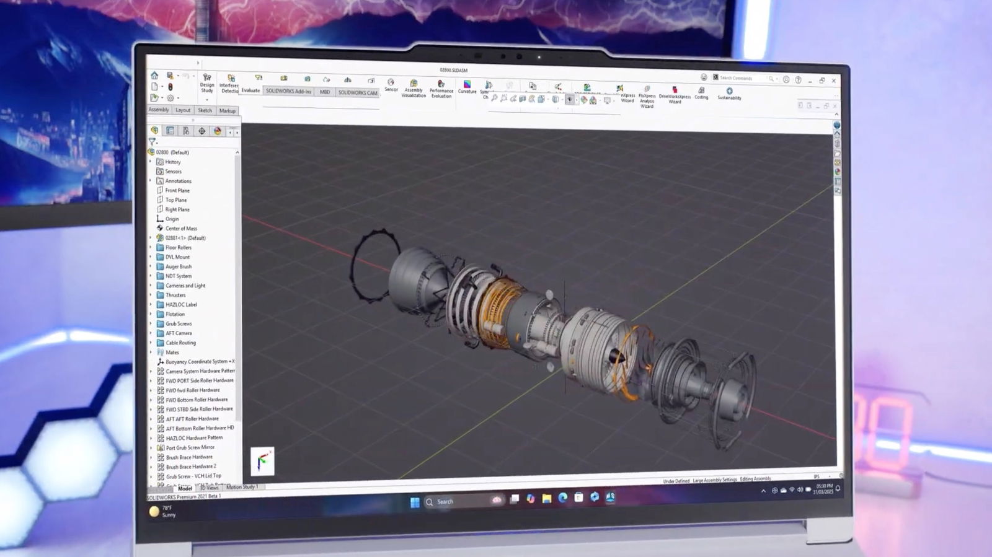992x557 pixels.
Task: Select Top Plane in the feature tree
Action: click(176, 200)
